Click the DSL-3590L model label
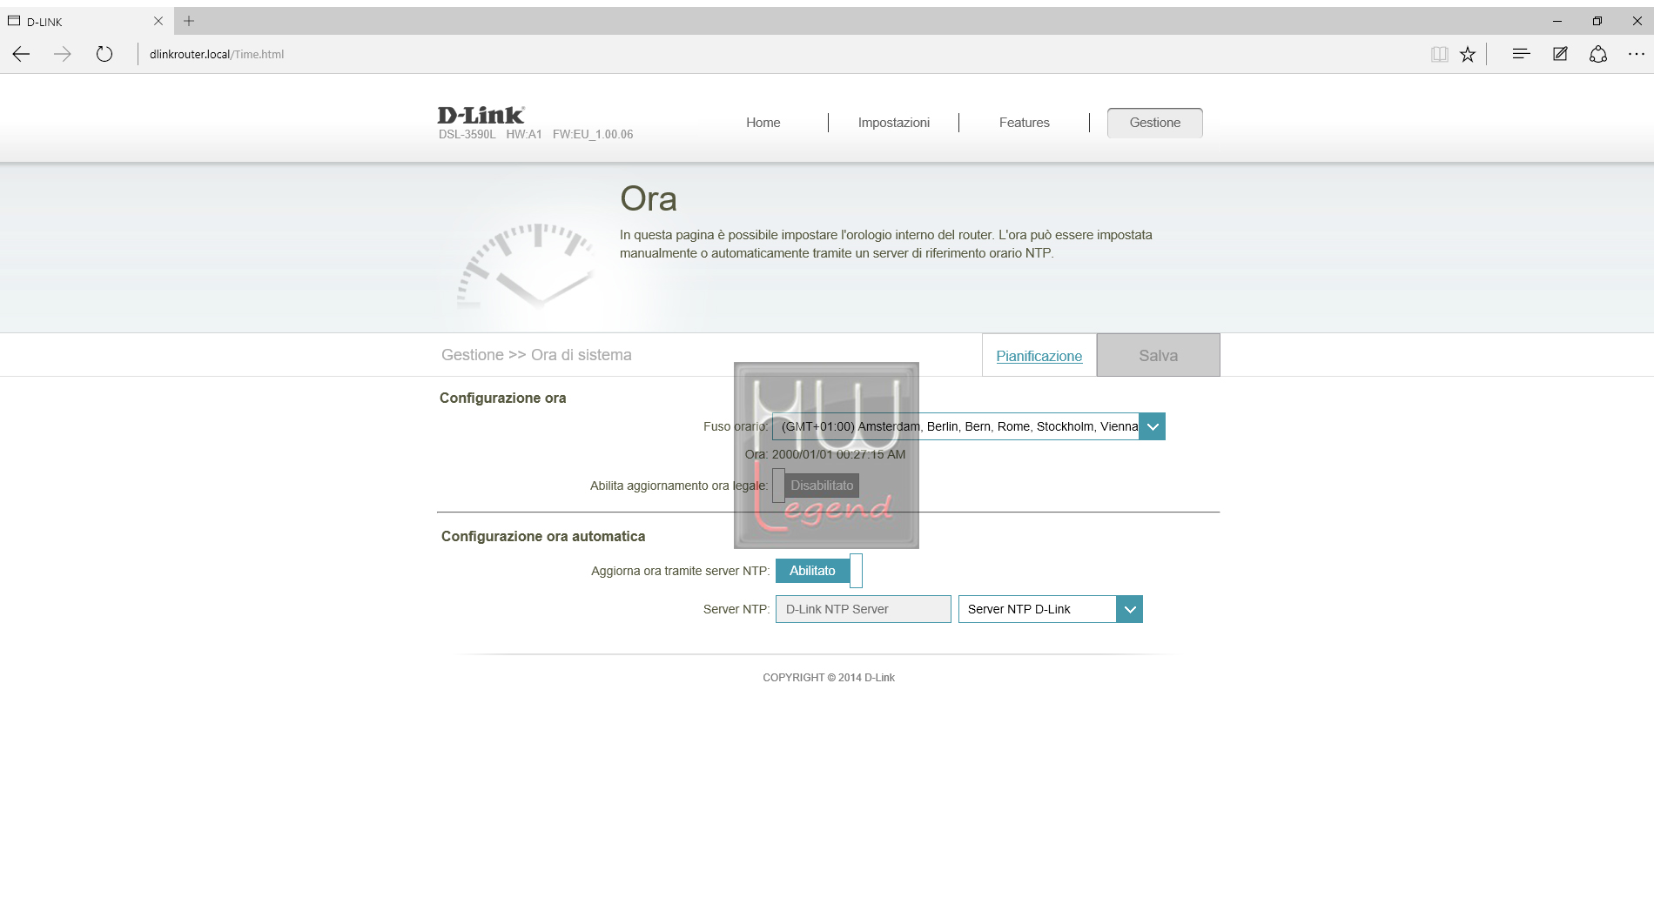Viewport: 1654px width, 911px height. 467,134
